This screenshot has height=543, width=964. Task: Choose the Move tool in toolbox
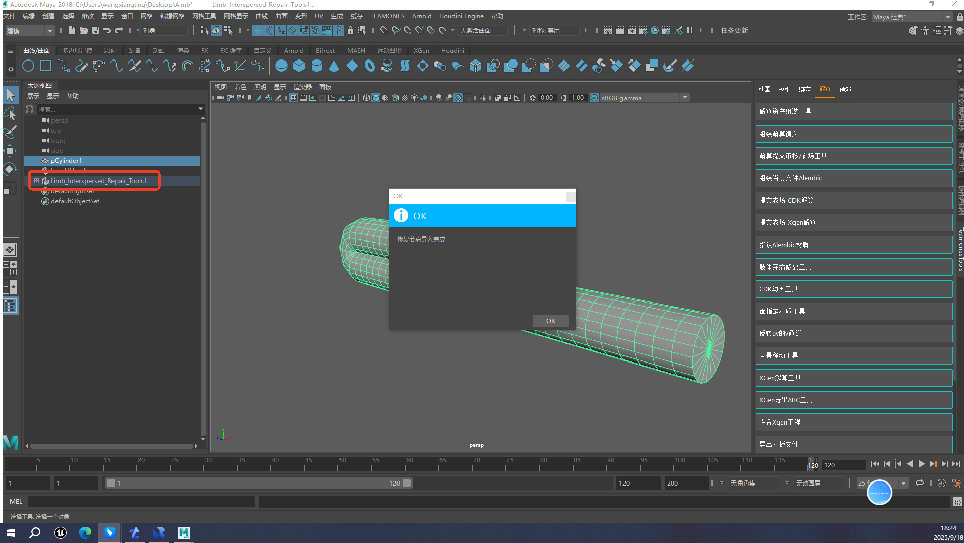tap(10, 150)
